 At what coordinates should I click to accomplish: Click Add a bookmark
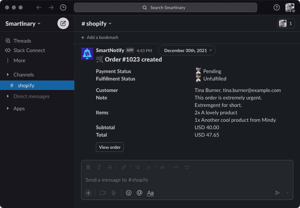pyautogui.click(x=100, y=37)
